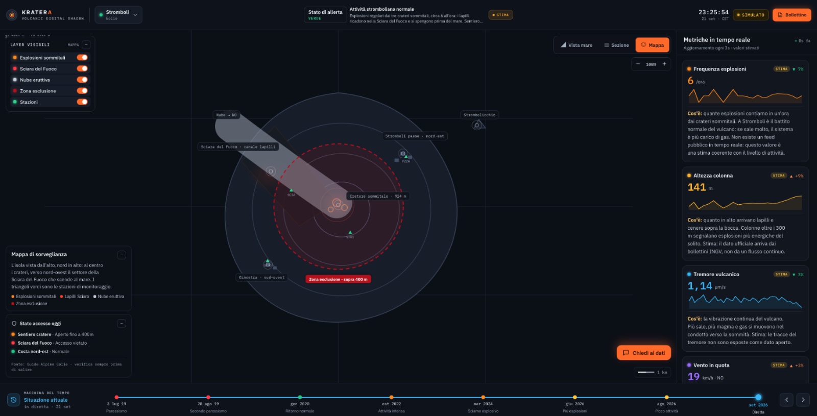Switch to Vista mare view
This screenshot has width=817, height=416.
pyautogui.click(x=577, y=45)
